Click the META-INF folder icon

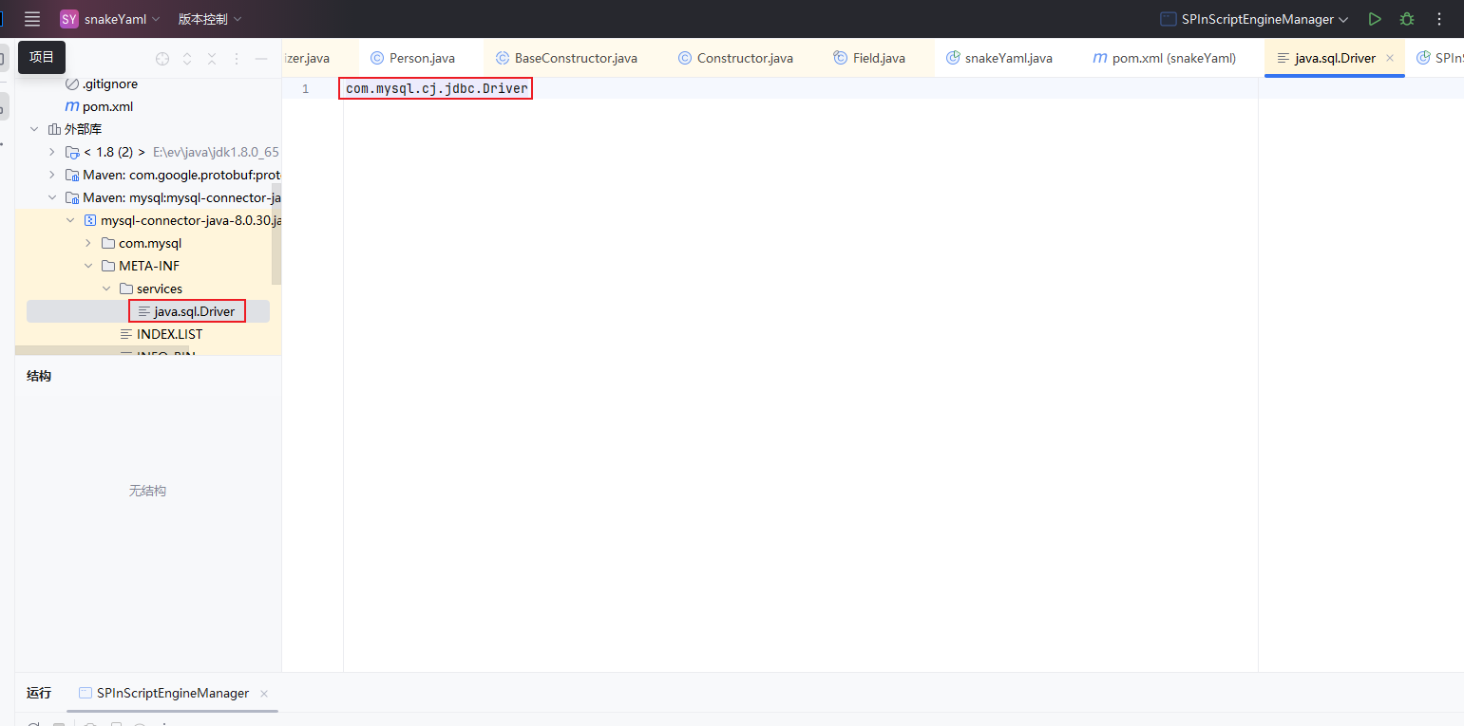click(107, 266)
